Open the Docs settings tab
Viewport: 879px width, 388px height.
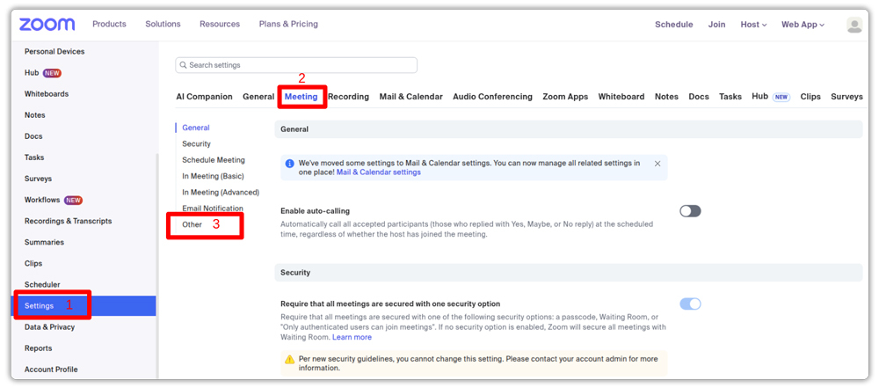click(699, 97)
